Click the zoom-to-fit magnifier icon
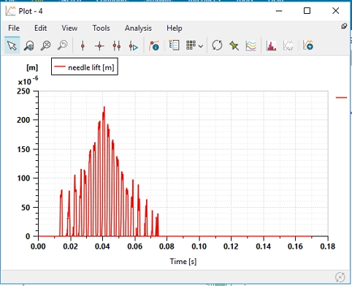Screen dimensions: 352x286 [x=45, y=45]
